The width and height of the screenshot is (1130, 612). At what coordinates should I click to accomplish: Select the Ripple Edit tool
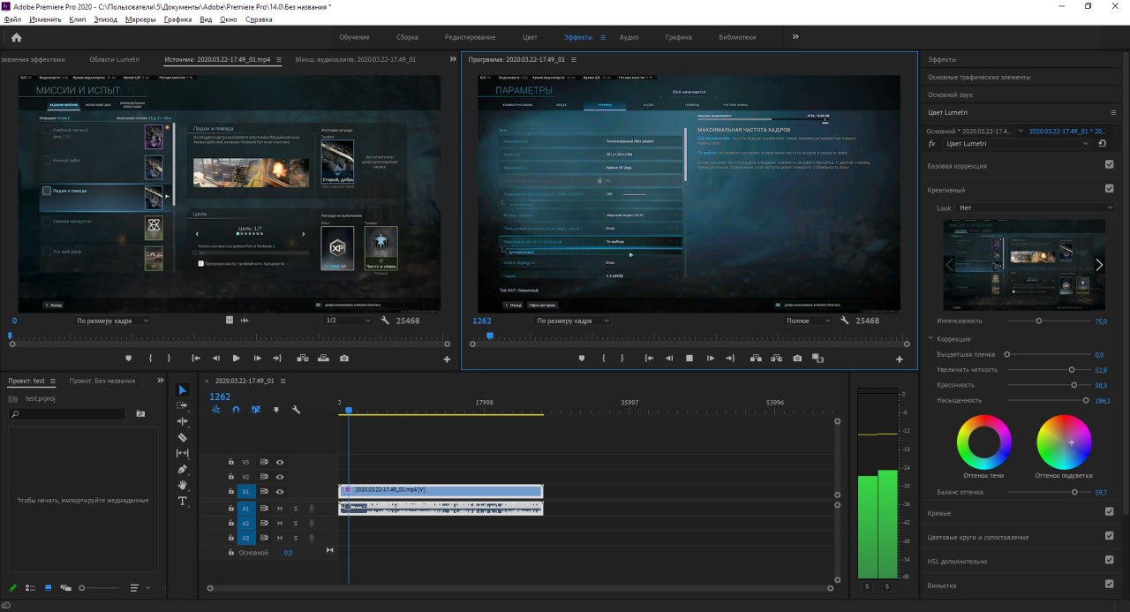[183, 421]
